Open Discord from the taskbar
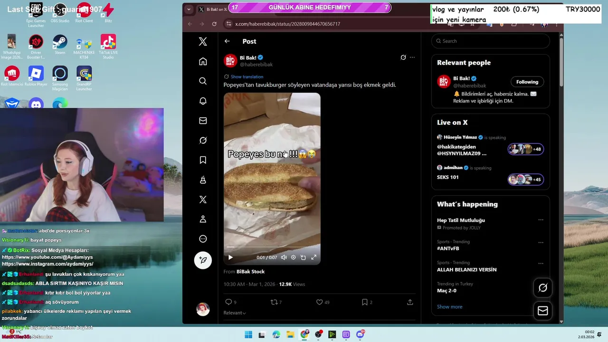Image resolution: width=608 pixels, height=342 pixels. pos(360,334)
